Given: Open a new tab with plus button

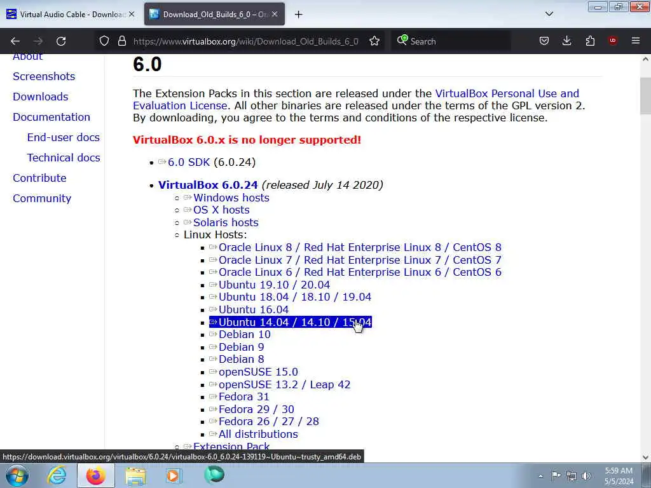Looking at the screenshot, I should 299,15.
